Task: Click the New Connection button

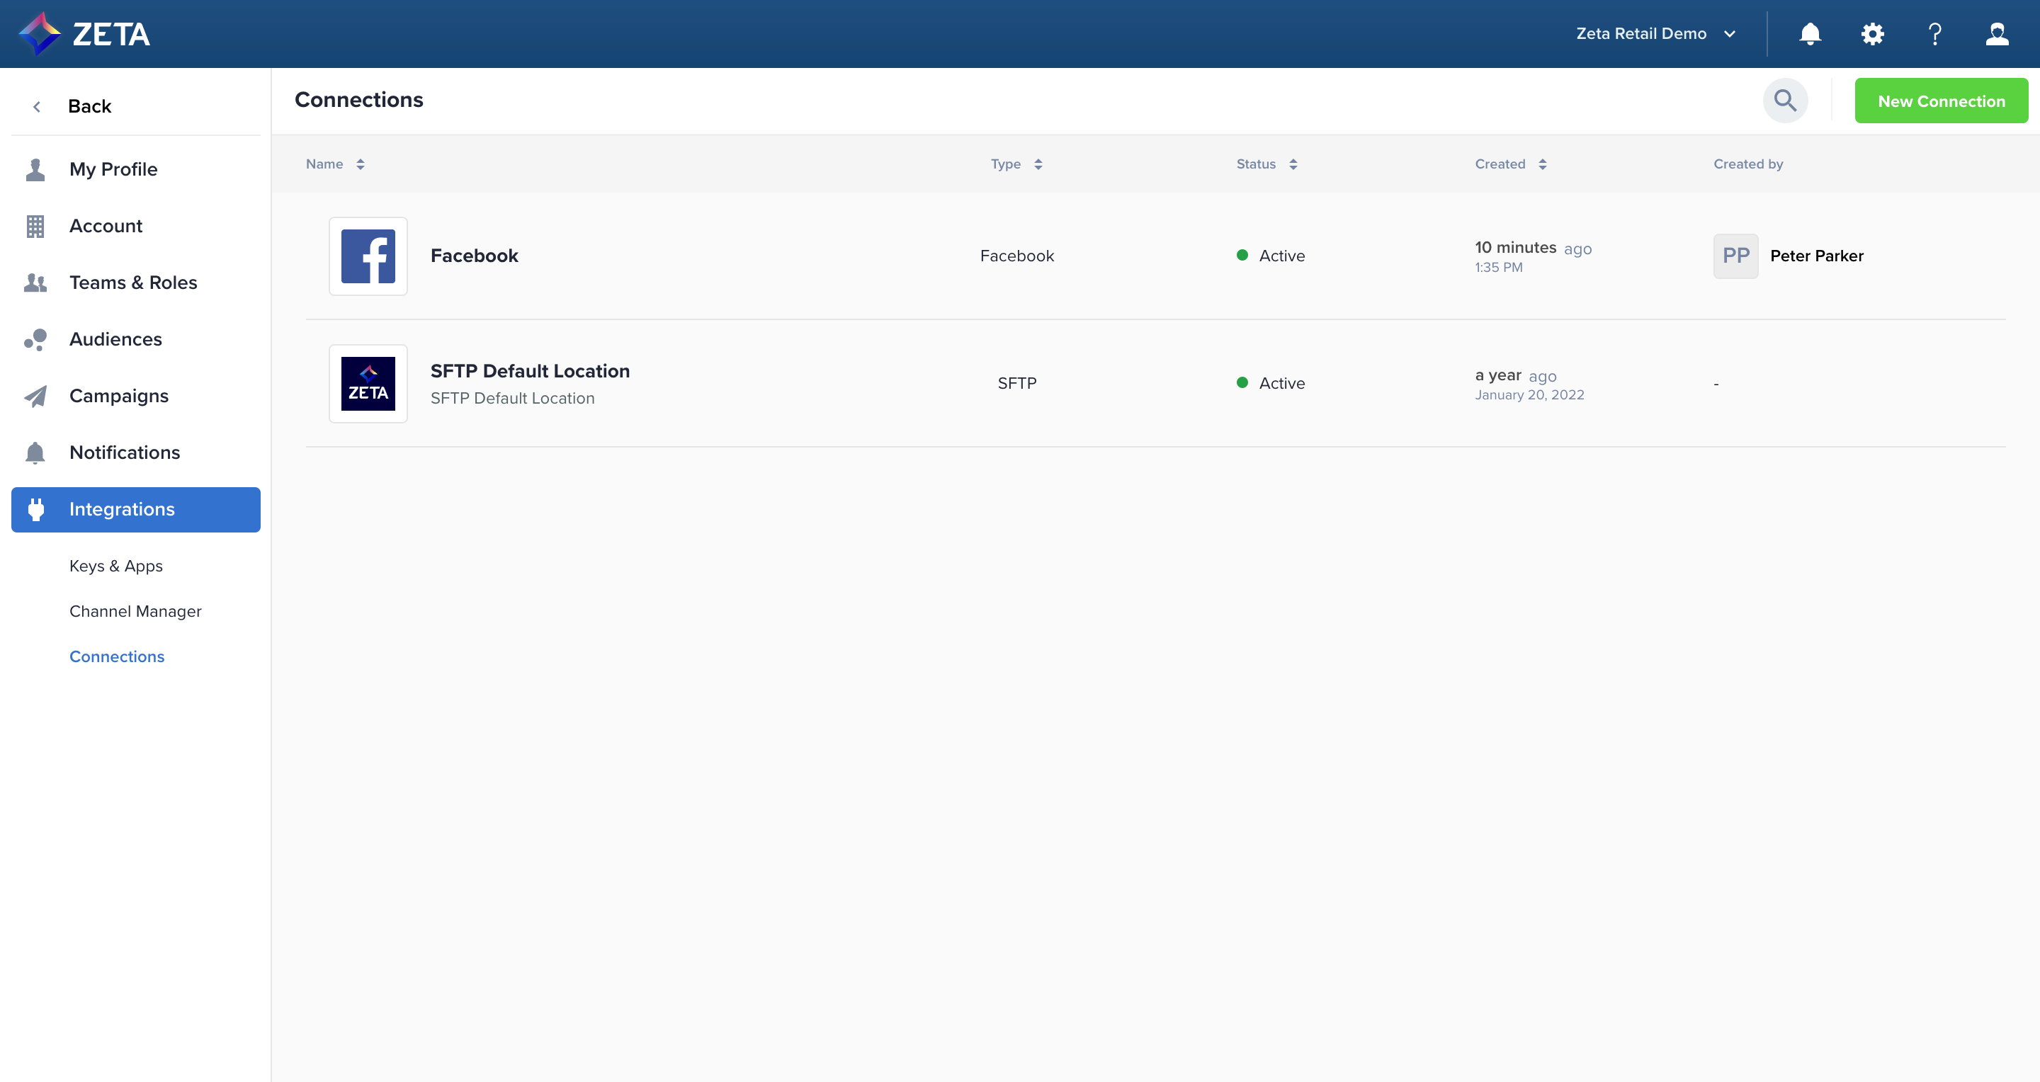Action: click(x=1941, y=101)
